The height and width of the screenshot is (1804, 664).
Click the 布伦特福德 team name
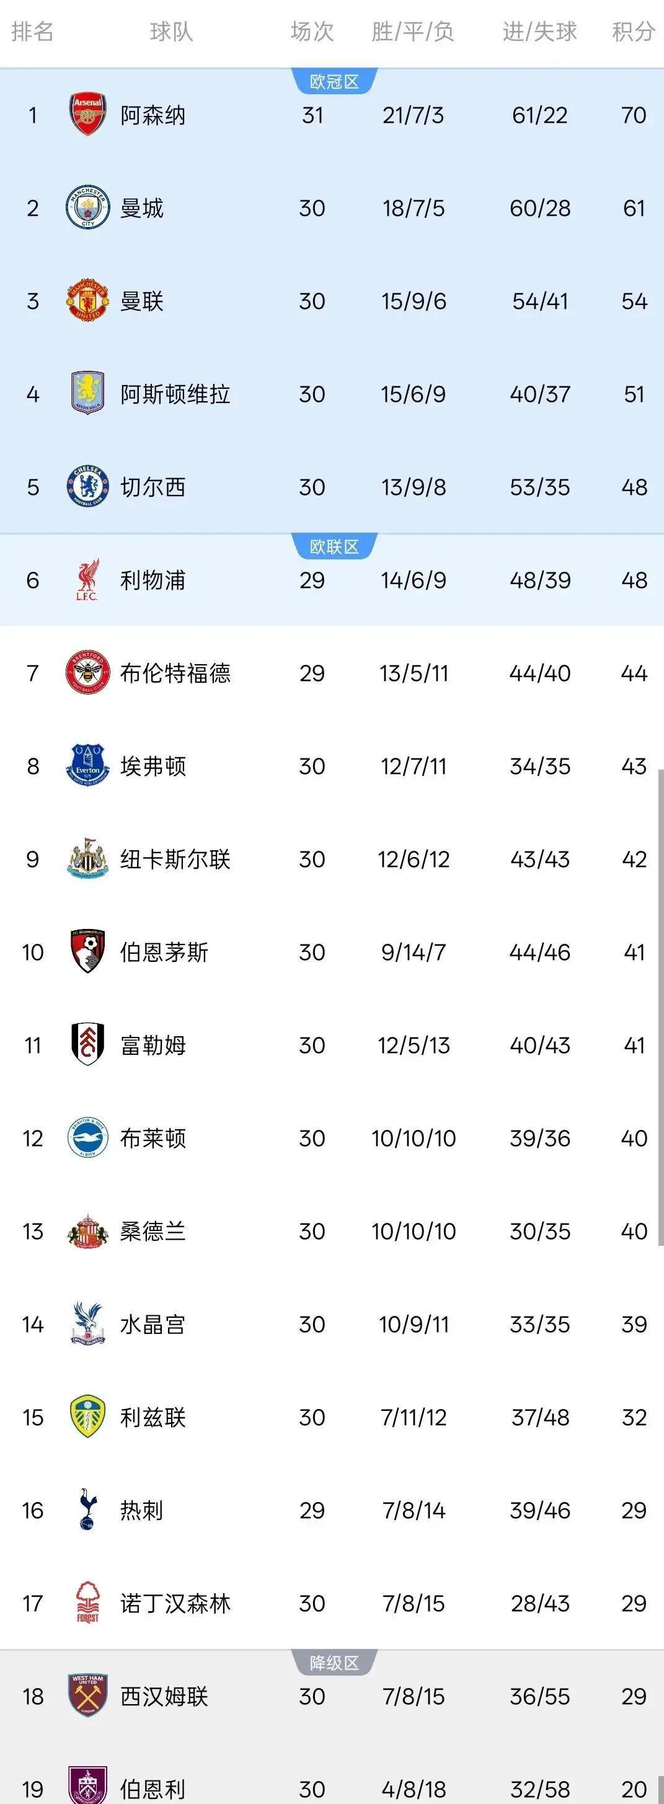pos(175,673)
